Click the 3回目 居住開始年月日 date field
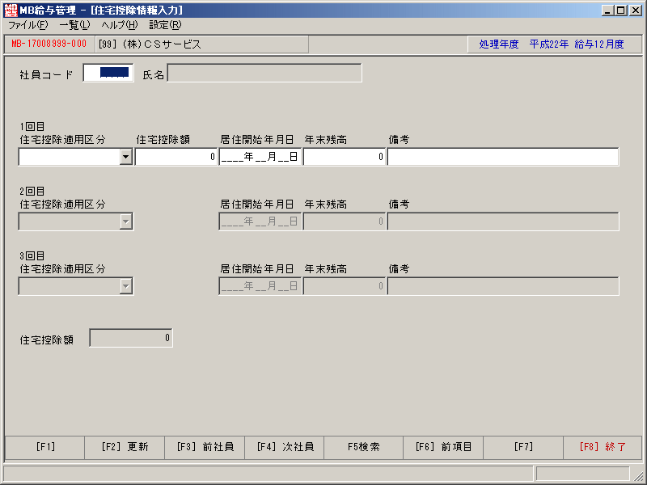647x485 pixels. pyautogui.click(x=260, y=286)
